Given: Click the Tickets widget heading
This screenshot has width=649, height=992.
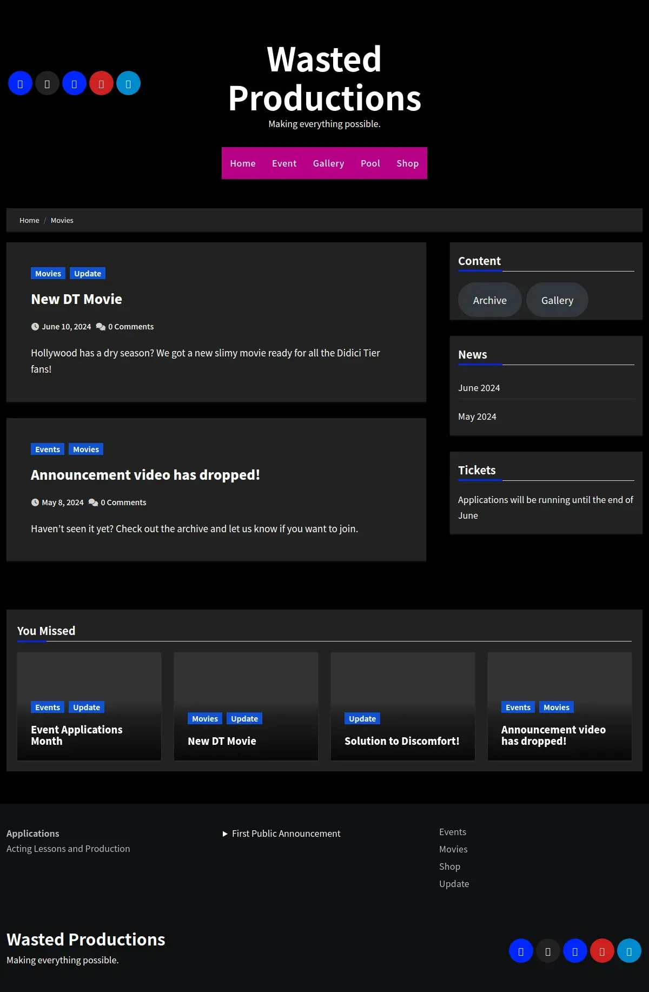Looking at the screenshot, I should (477, 470).
